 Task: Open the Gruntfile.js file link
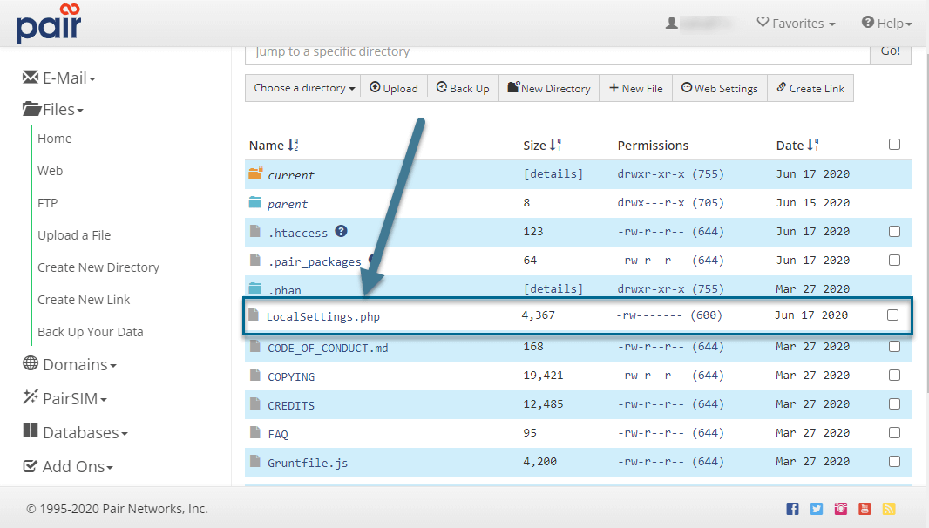[308, 463]
